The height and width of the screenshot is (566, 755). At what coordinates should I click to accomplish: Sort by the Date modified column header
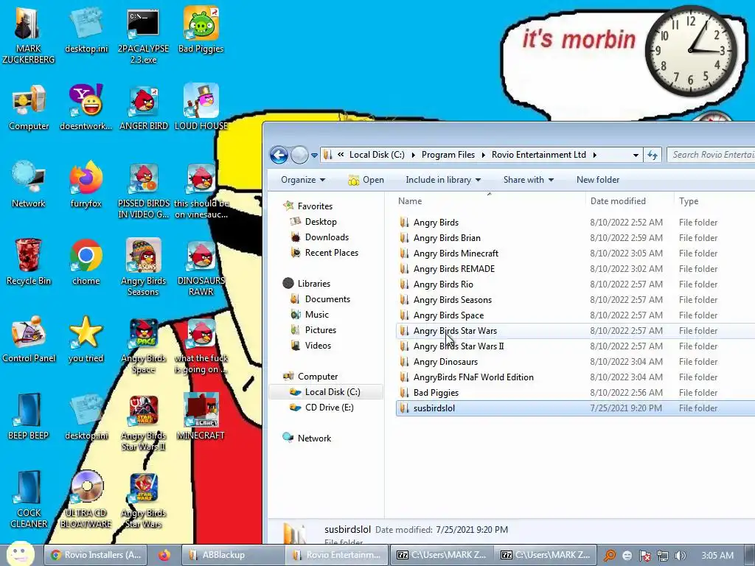[x=630, y=201]
